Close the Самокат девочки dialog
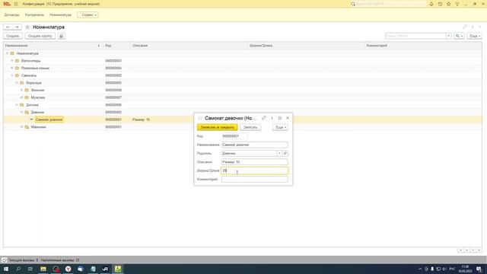487x274 pixels. point(288,118)
